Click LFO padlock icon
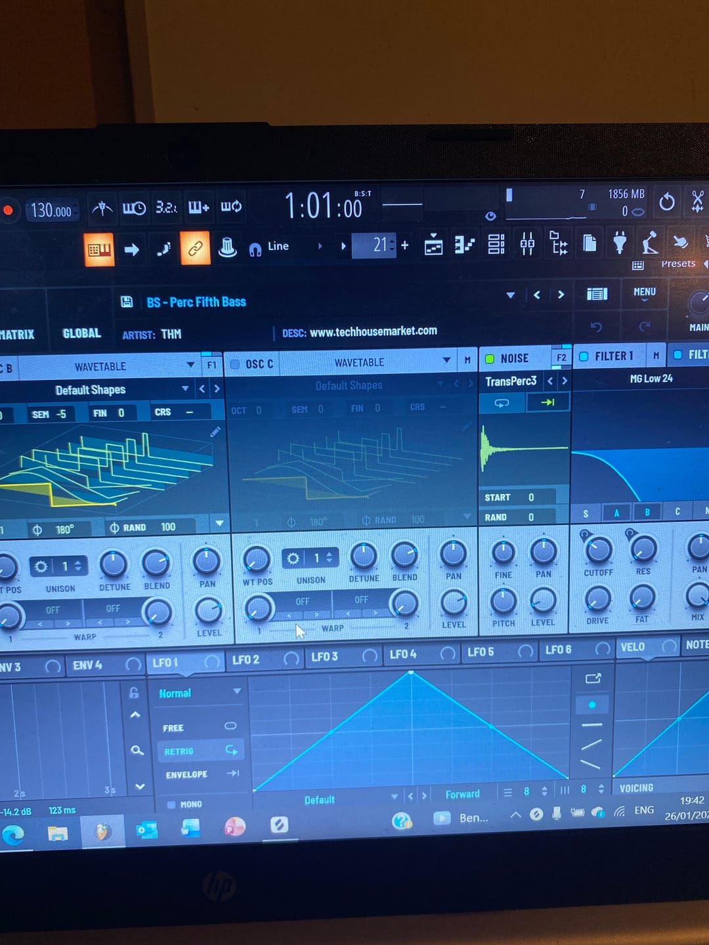Screen dimensions: 709x945 [134, 692]
